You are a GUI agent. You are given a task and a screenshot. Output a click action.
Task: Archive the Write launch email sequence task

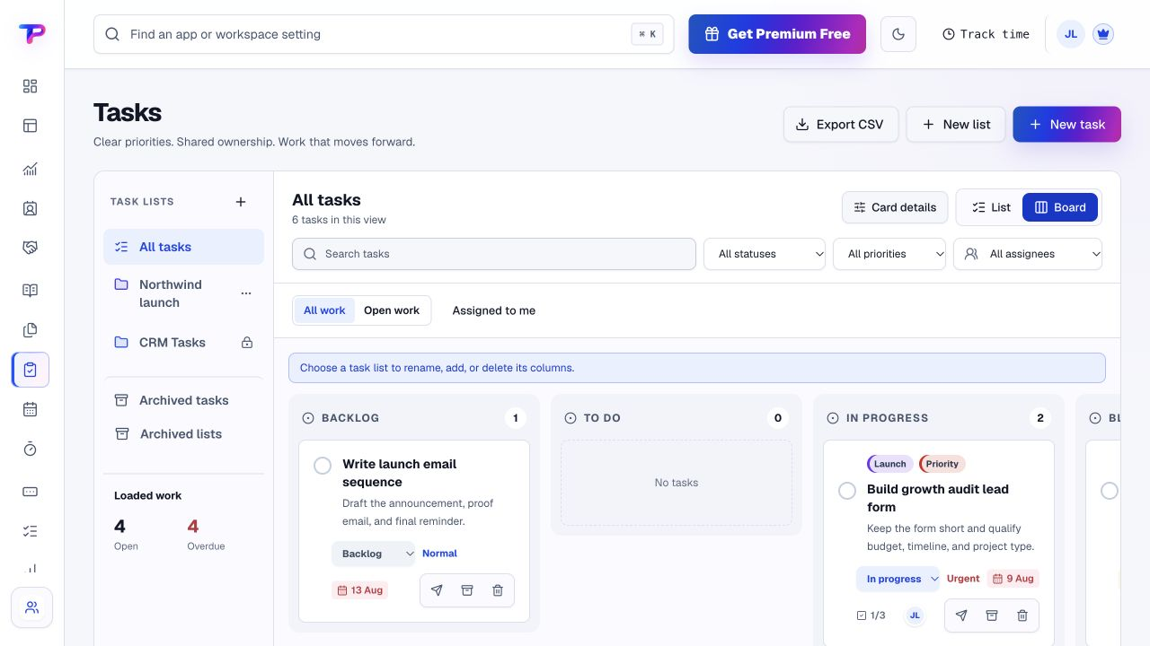pos(467,590)
